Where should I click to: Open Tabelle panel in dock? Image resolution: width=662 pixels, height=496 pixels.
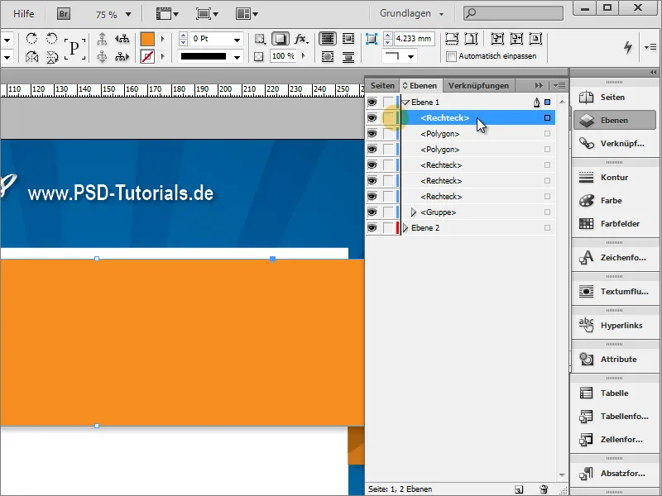click(x=615, y=393)
